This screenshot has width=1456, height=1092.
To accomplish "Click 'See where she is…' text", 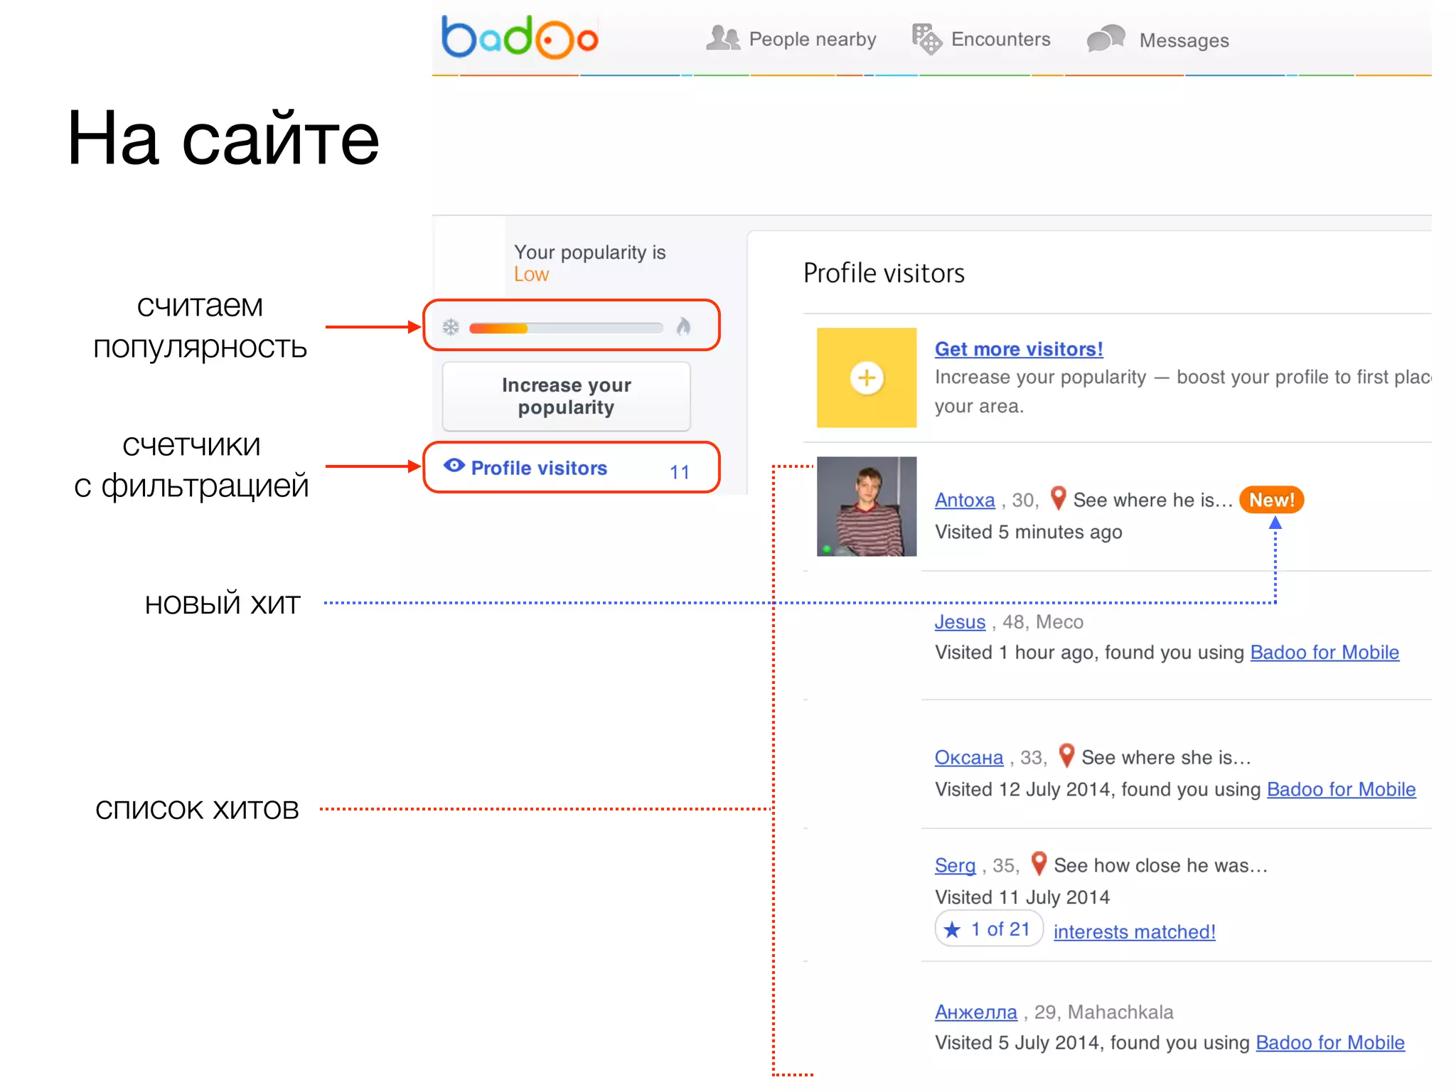I will click(x=1166, y=757).
